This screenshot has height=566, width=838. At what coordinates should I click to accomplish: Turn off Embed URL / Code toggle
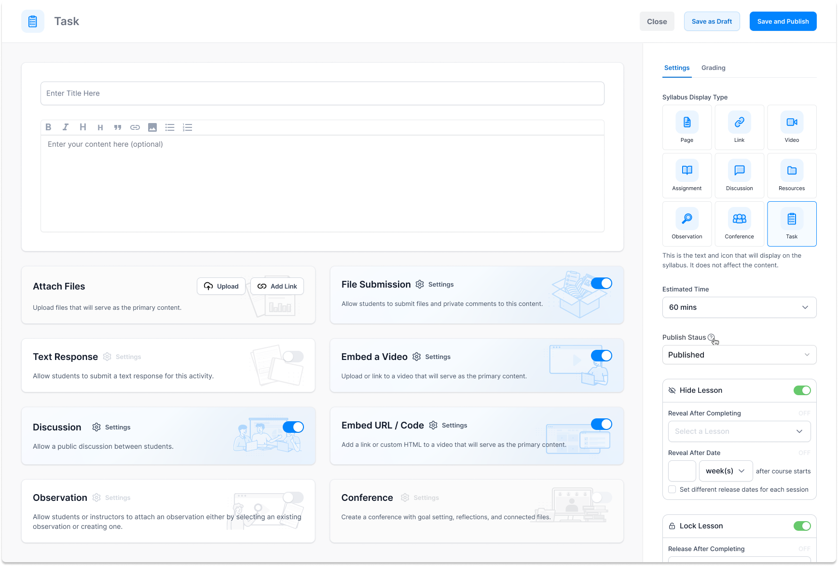tap(602, 425)
